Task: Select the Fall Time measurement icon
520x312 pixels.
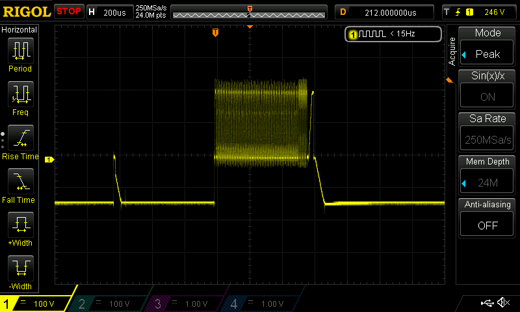Action: pos(20,181)
